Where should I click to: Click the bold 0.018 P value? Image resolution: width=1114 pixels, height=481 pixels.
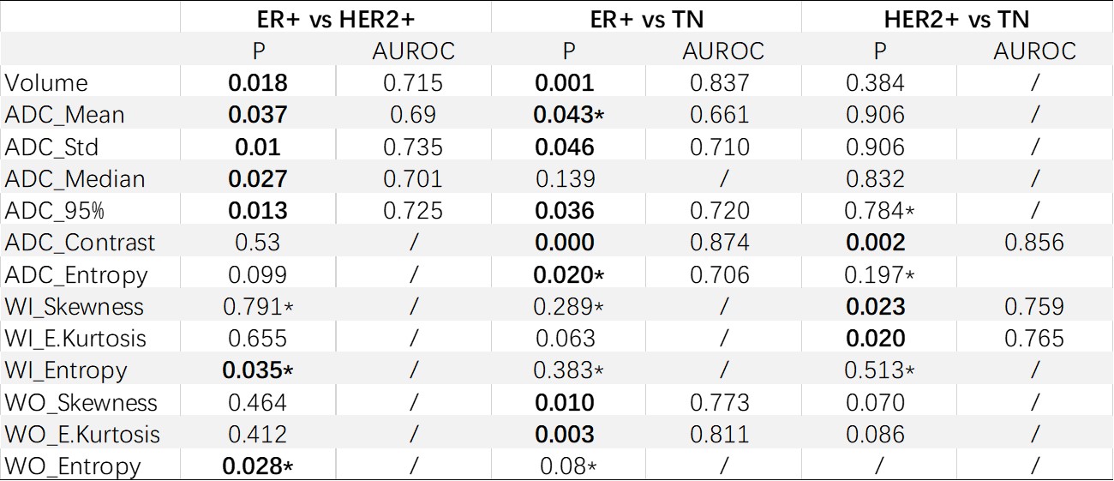[x=258, y=83]
